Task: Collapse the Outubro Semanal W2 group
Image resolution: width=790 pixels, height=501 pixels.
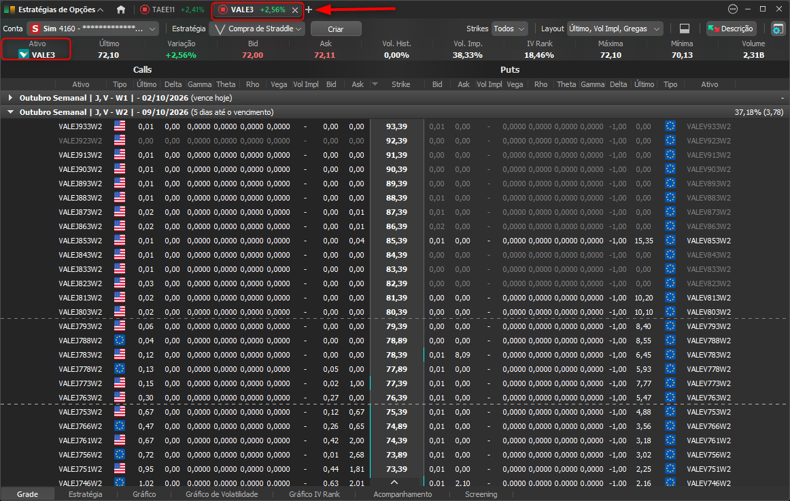Action: pyautogui.click(x=10, y=111)
